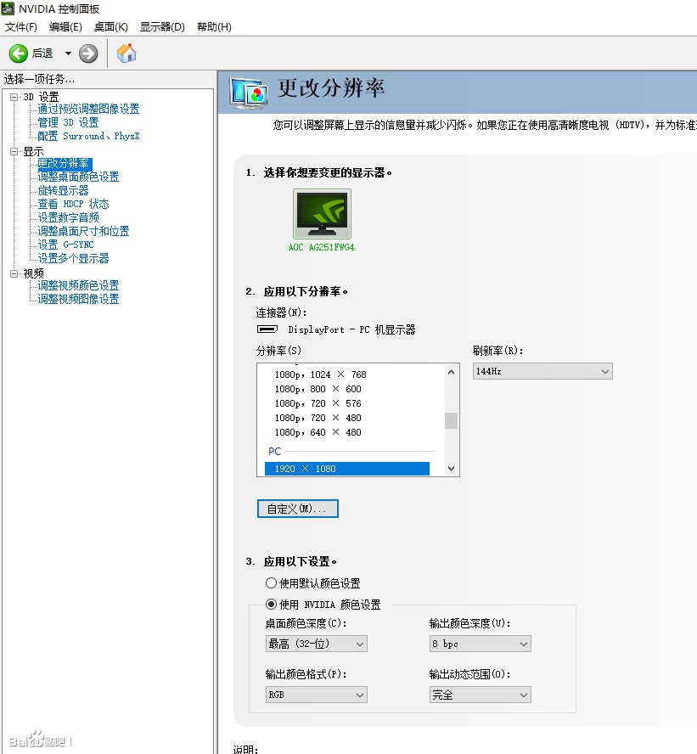Image resolution: width=697 pixels, height=754 pixels.
Task: Open the 刷新率 144Hz dropdown
Action: pyautogui.click(x=542, y=371)
